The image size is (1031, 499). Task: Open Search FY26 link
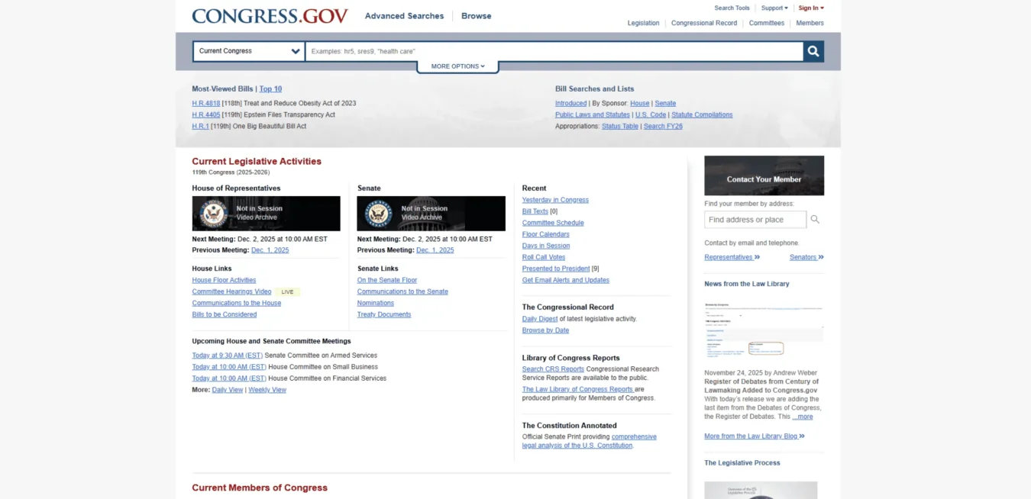click(663, 126)
